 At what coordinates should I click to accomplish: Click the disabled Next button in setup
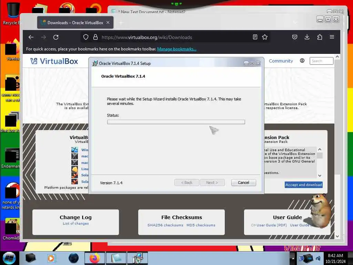212,183
